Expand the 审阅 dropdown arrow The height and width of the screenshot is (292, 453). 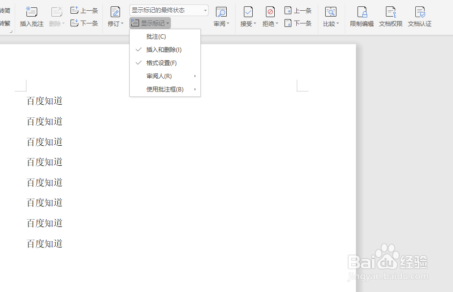click(228, 23)
